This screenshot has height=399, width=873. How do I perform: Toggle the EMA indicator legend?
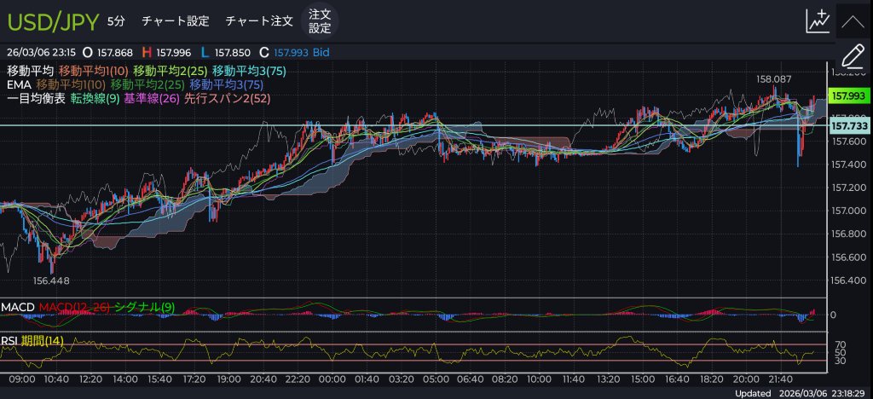coord(19,85)
